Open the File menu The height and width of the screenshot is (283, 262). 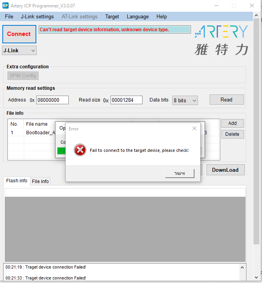point(9,17)
